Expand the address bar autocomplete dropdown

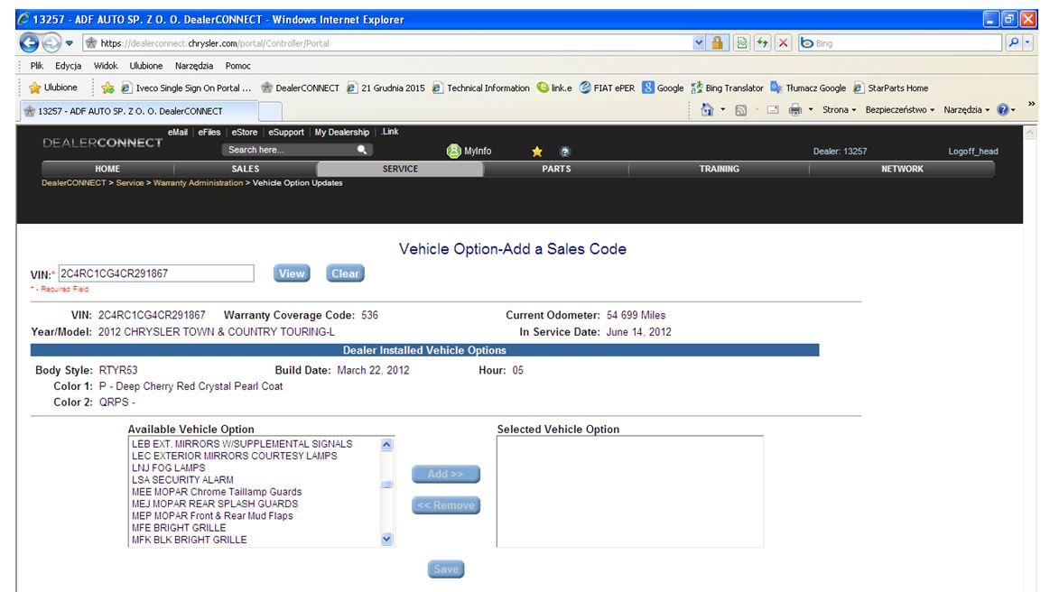[x=699, y=43]
